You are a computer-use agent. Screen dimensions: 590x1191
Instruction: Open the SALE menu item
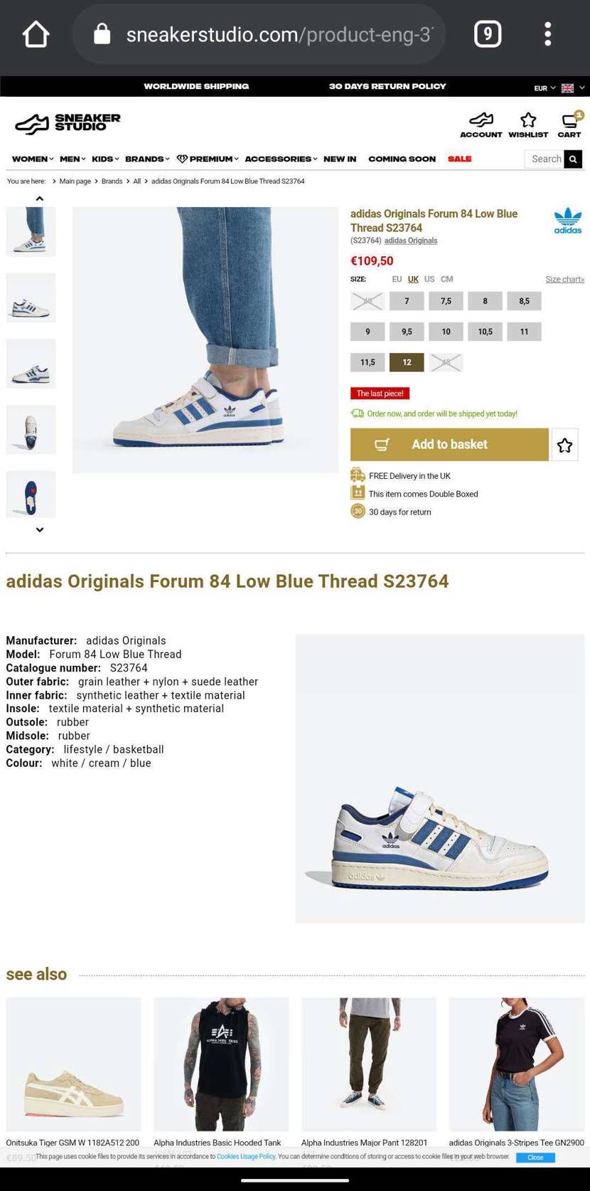click(460, 159)
